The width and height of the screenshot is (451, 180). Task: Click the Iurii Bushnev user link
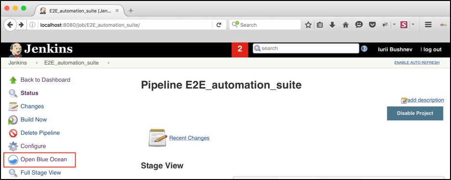[395, 50]
